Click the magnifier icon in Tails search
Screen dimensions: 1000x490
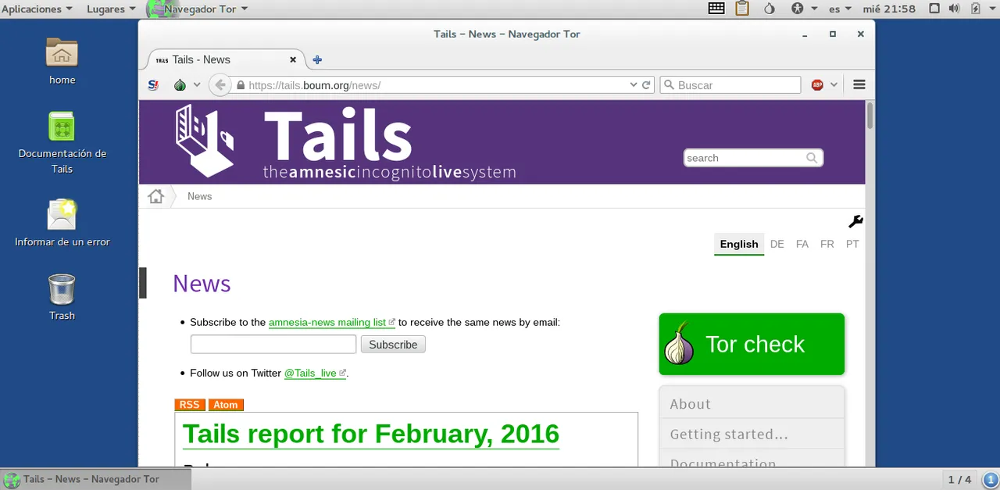pos(812,158)
